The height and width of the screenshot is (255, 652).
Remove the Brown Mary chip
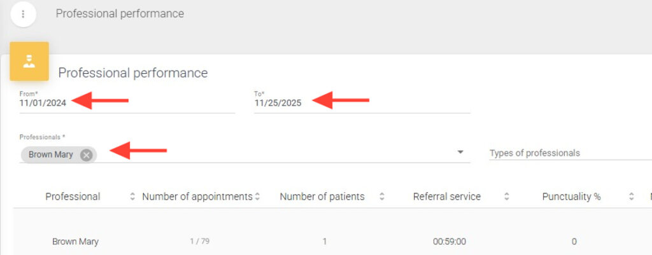(87, 155)
